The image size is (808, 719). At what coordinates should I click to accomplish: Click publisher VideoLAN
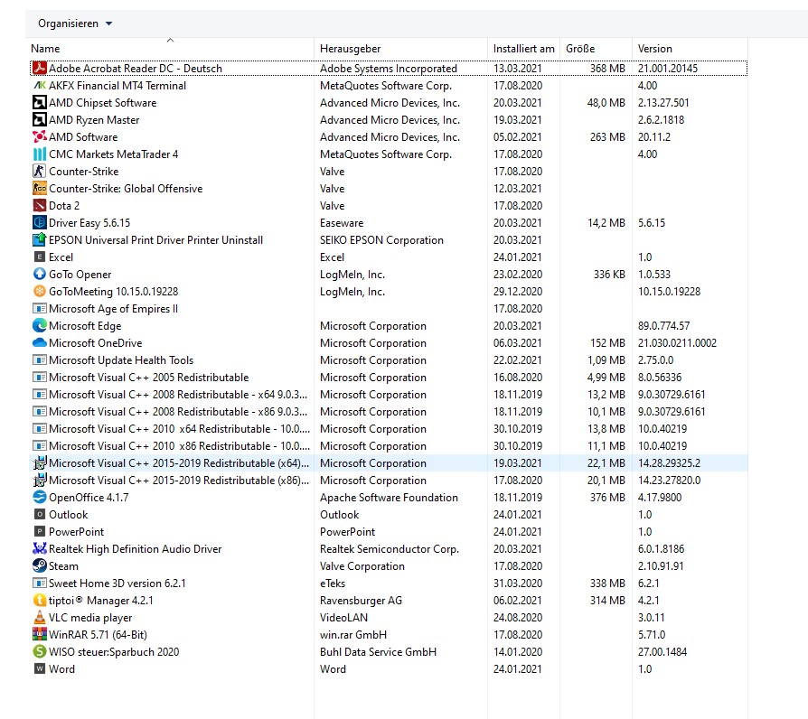(x=343, y=618)
